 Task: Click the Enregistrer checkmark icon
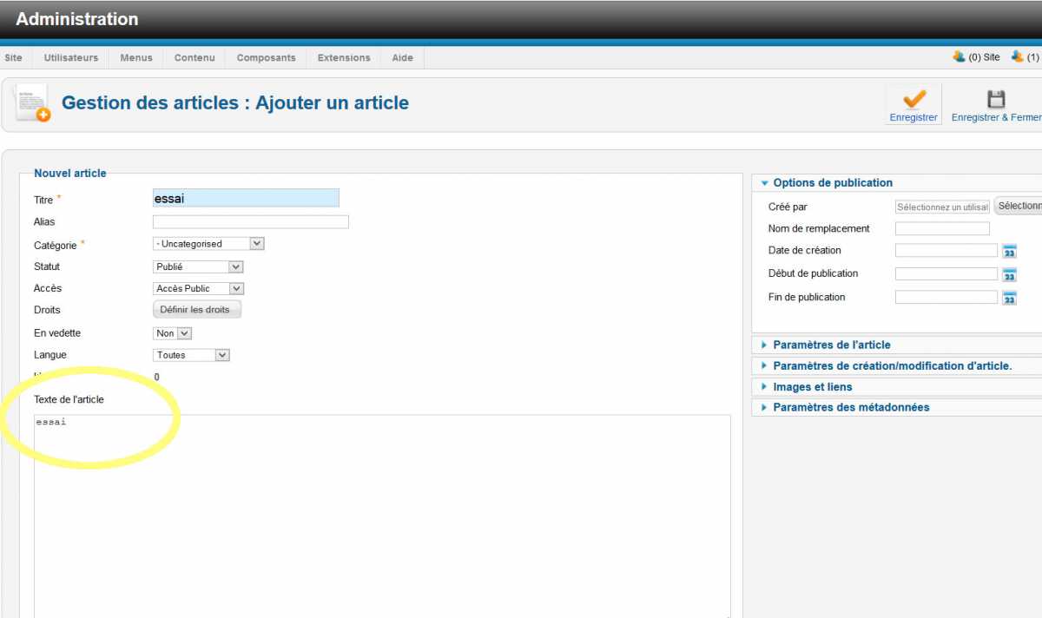(x=913, y=99)
